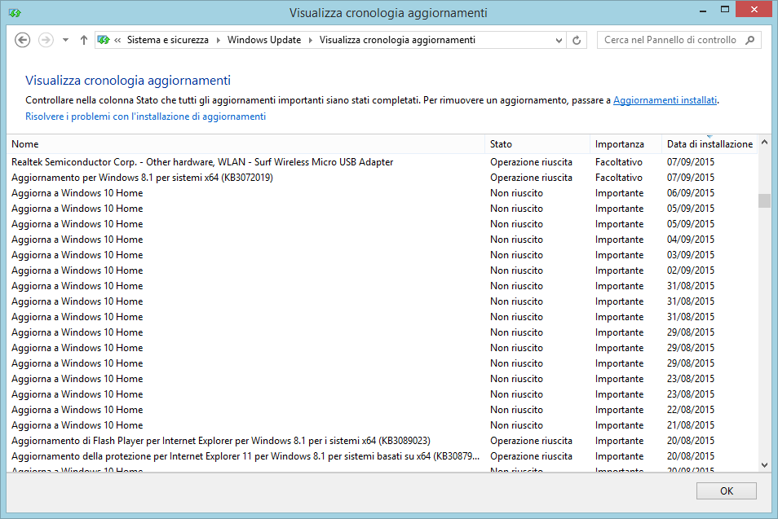Click Operazione riuscita in the KB3072019 row
Screen dimensions: 778x519
pyautogui.click(x=531, y=178)
